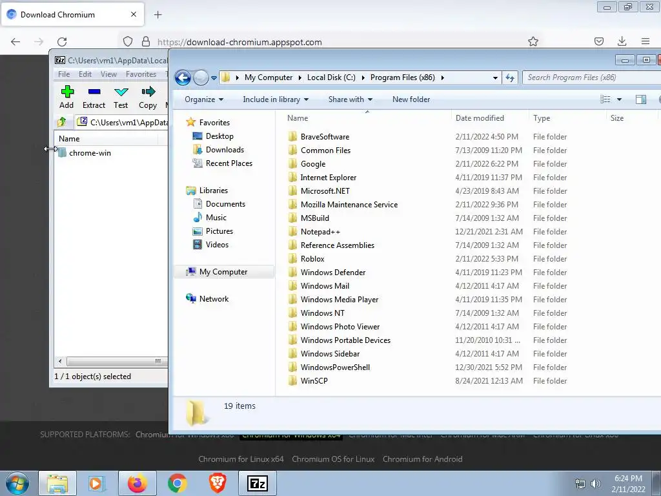Image resolution: width=661 pixels, height=496 pixels.
Task: Click New folder button
Action: 411,99
